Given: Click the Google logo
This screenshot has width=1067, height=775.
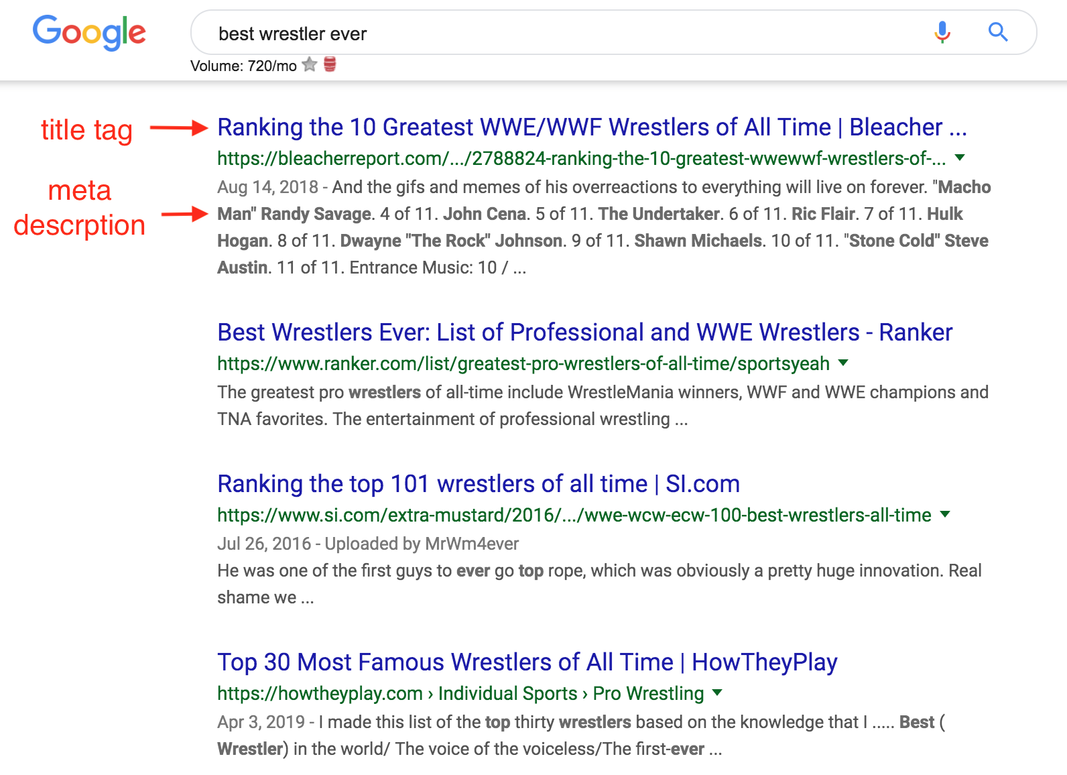Looking at the screenshot, I should coord(89,32).
